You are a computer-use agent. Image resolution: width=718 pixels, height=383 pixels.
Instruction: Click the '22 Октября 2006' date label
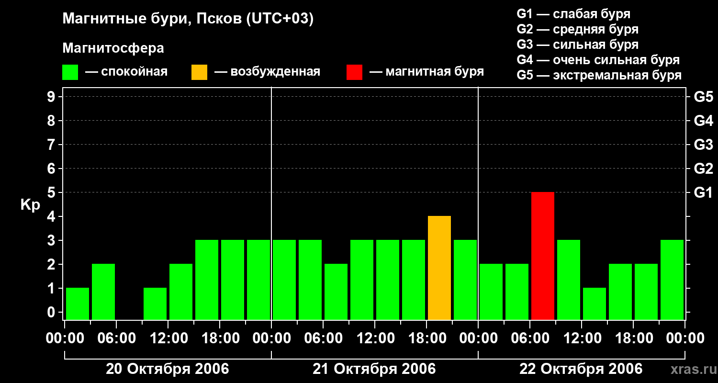tap(581, 369)
